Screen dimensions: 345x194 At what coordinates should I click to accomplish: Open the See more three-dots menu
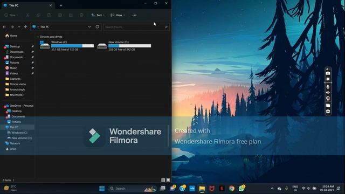[x=134, y=15]
